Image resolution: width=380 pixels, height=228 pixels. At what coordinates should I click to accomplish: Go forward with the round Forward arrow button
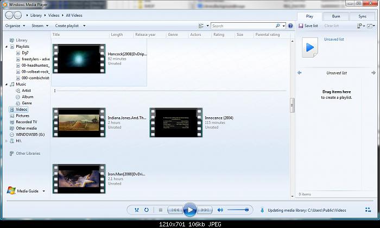(18, 15)
